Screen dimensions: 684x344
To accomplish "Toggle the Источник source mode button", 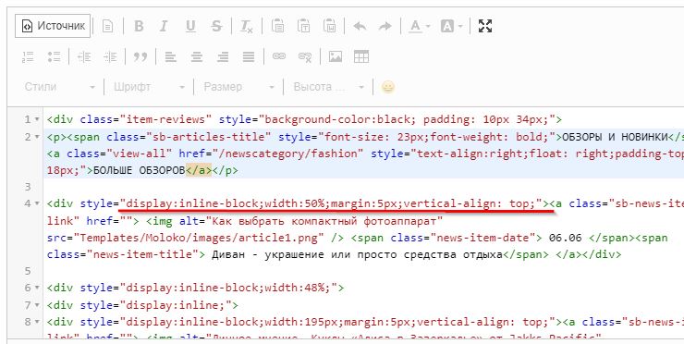I will (x=53, y=26).
